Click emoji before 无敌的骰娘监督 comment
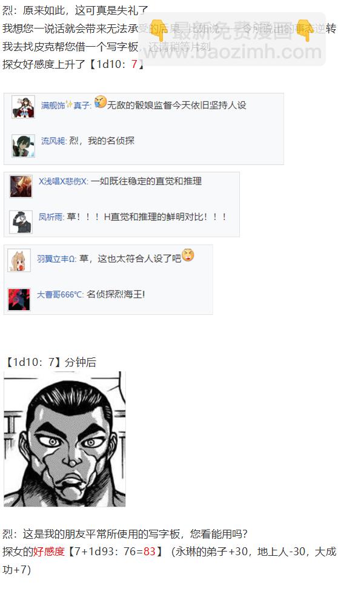The image size is (338, 591). coord(100,101)
